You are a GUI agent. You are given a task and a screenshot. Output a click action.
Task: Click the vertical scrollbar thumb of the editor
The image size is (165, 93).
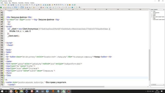point(149,65)
